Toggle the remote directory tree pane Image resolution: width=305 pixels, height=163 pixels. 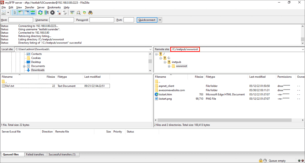26,12
